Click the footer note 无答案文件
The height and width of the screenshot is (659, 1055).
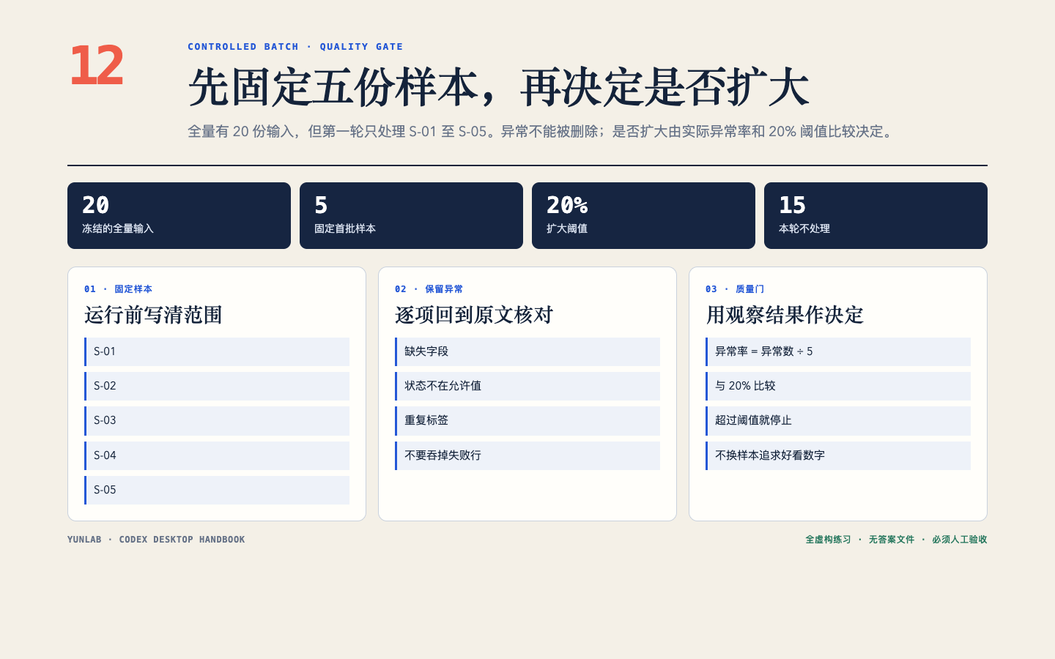pyautogui.click(x=892, y=540)
